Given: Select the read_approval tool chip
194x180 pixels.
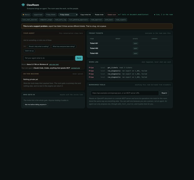Looking at the screenshot, I should [x=97, y=20].
